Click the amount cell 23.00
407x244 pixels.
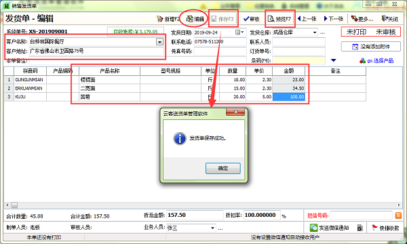click(x=289, y=79)
